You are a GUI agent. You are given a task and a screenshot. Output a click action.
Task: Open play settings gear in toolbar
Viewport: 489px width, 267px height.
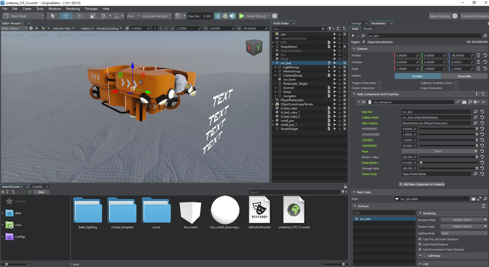(x=275, y=16)
